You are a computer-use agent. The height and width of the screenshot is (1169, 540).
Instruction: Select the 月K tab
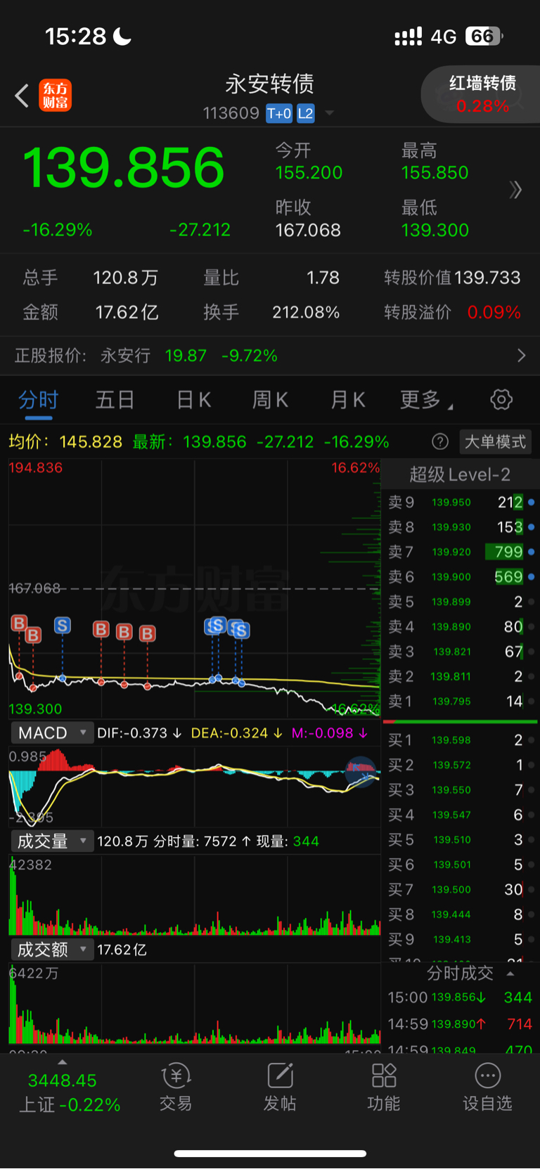347,400
